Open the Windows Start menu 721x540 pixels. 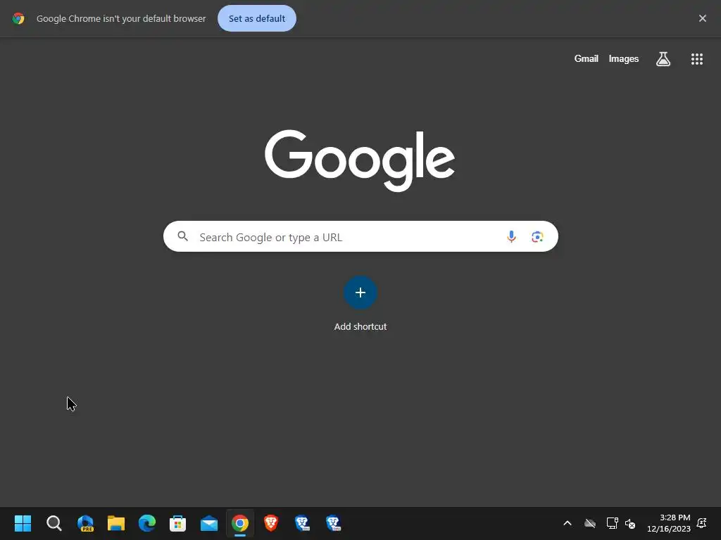[23, 523]
